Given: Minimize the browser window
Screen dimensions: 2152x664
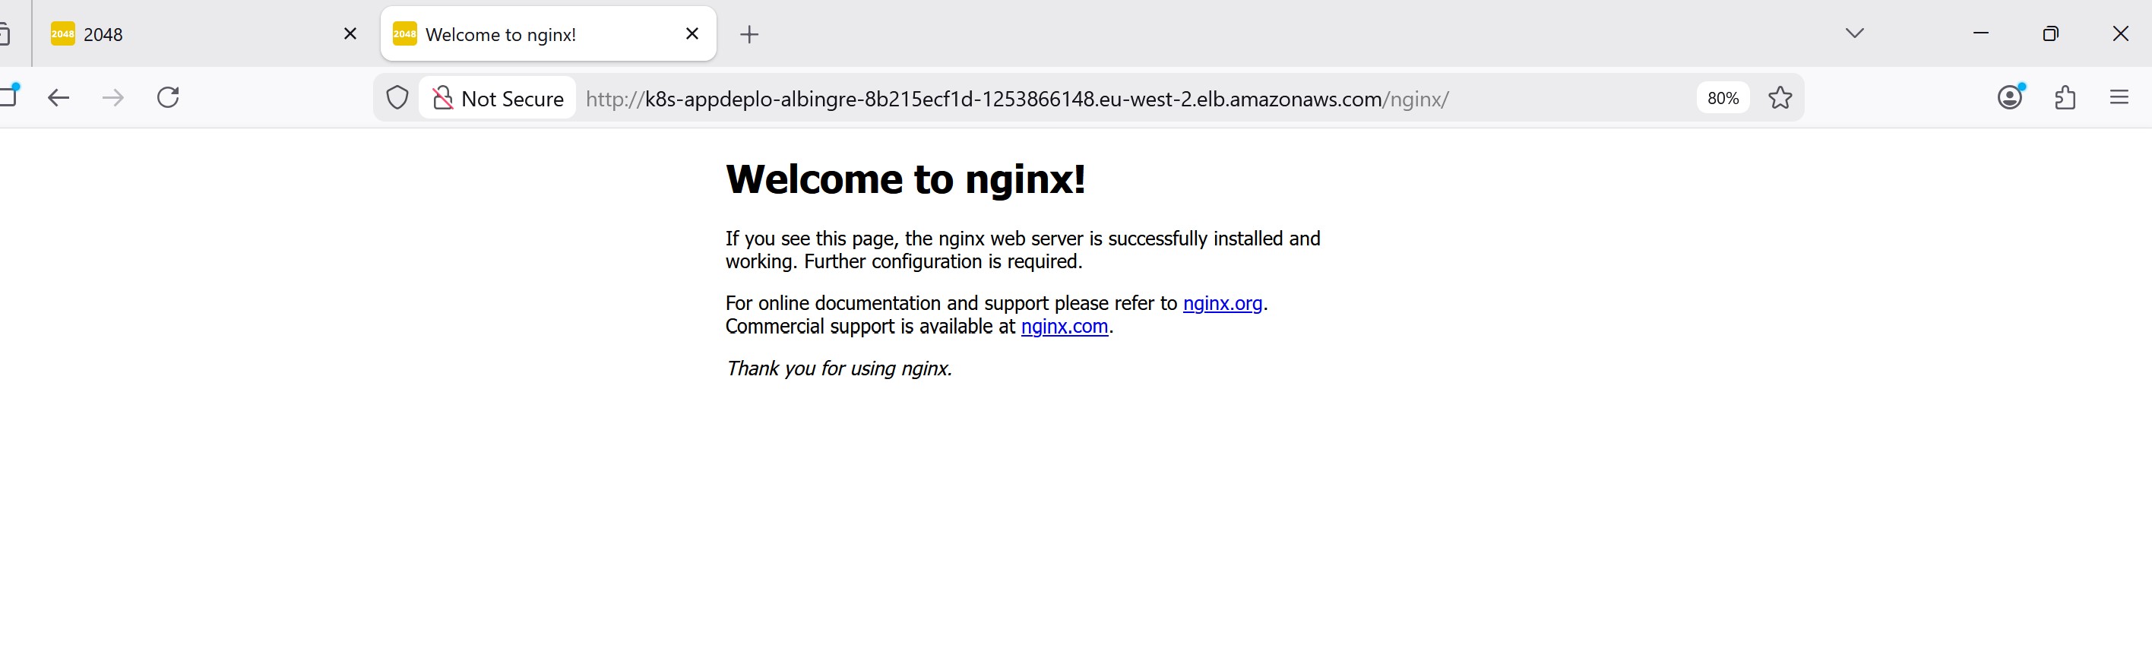Looking at the screenshot, I should click(x=1981, y=33).
